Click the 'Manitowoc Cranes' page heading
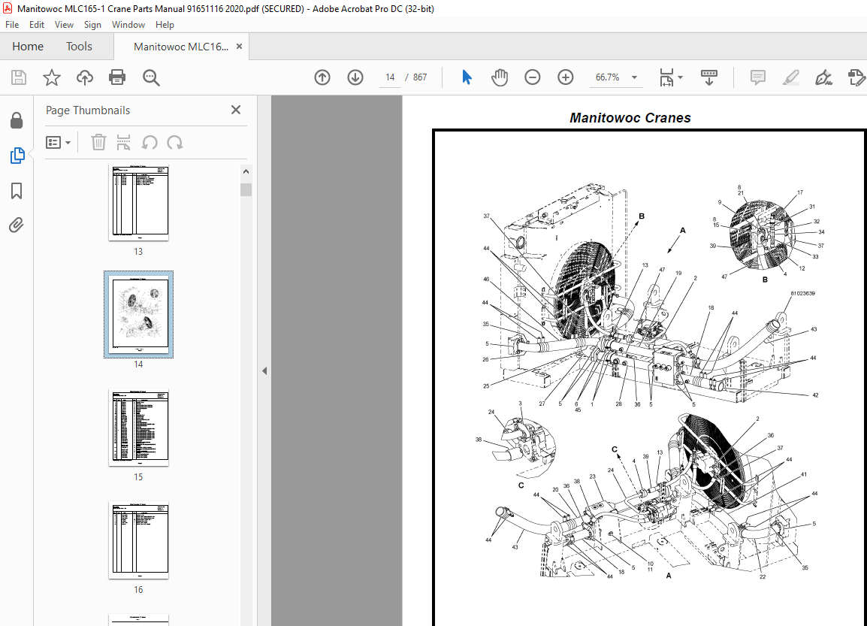 (630, 118)
